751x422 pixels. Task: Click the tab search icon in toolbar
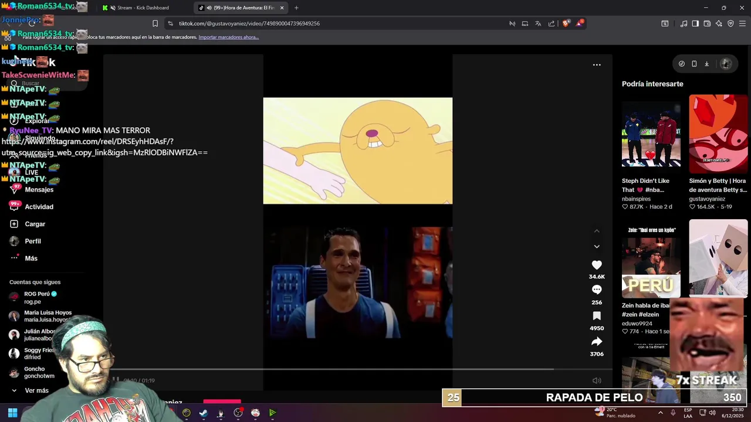[665, 23]
